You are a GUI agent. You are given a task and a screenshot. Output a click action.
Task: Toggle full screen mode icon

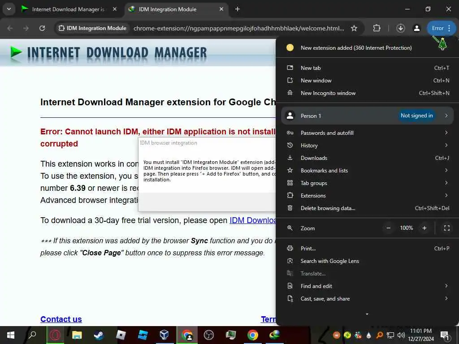pos(447,228)
